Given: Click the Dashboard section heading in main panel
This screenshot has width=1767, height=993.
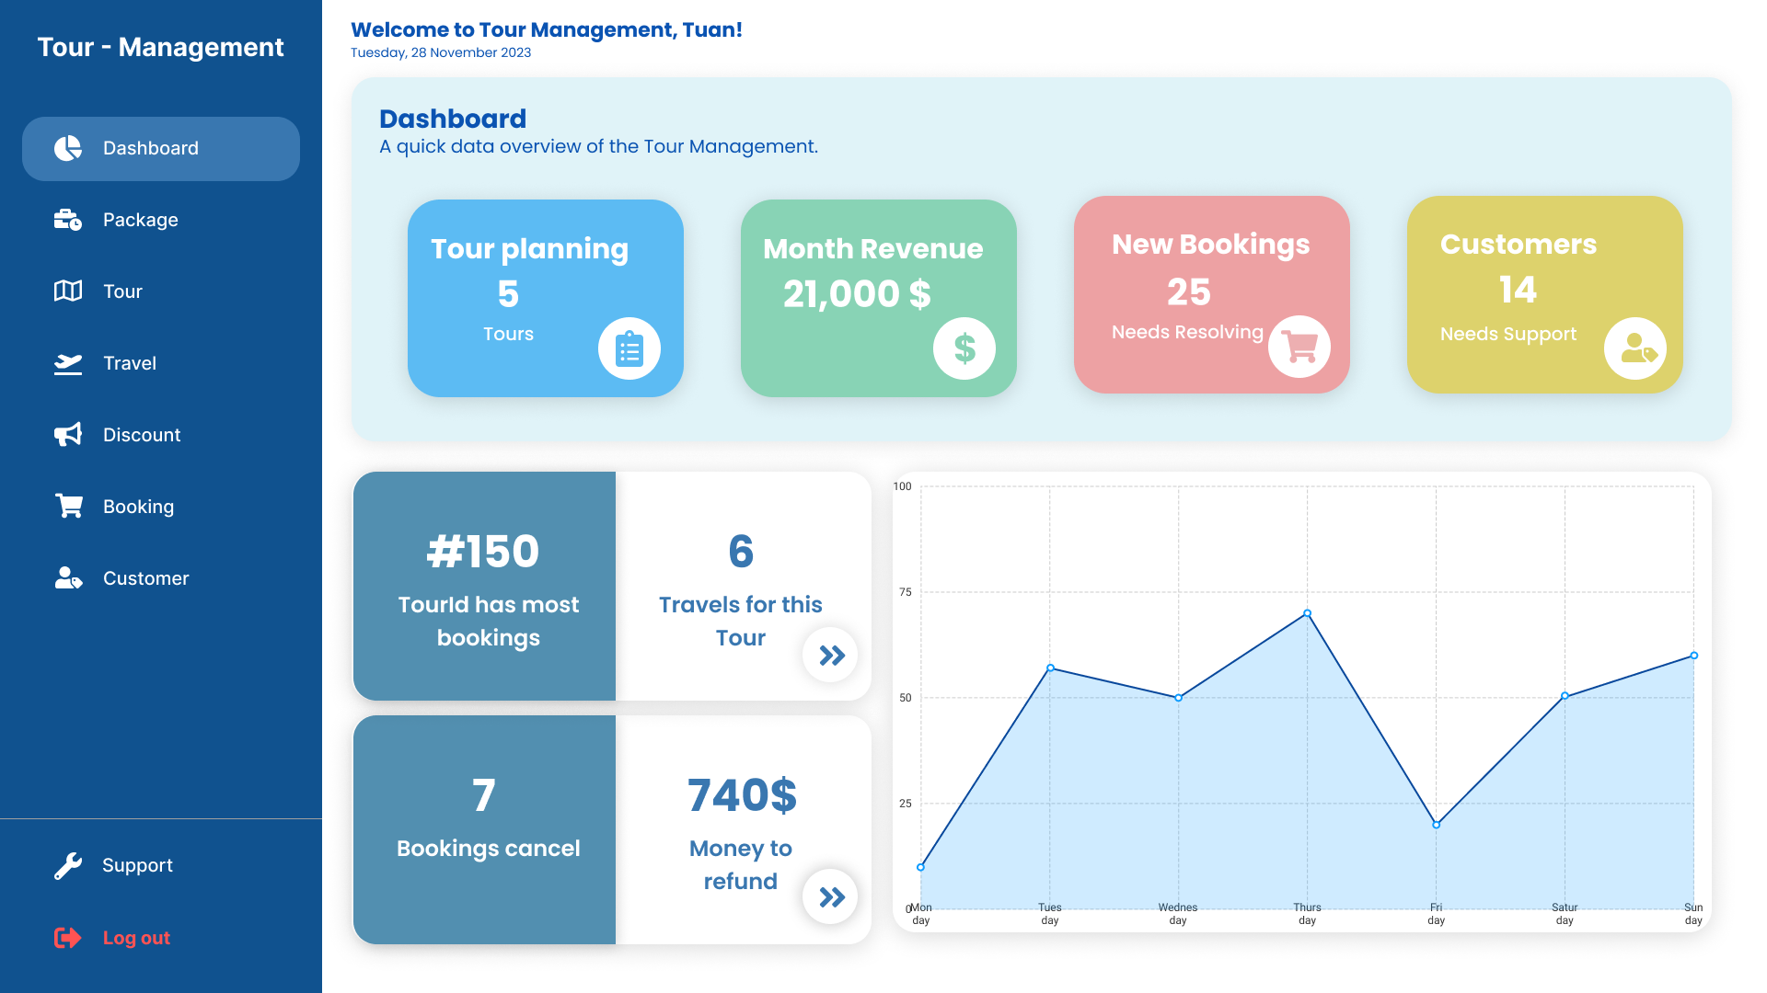Looking at the screenshot, I should (x=453, y=119).
